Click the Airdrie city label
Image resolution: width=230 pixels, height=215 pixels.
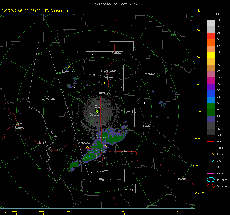pyautogui.click(x=101, y=137)
